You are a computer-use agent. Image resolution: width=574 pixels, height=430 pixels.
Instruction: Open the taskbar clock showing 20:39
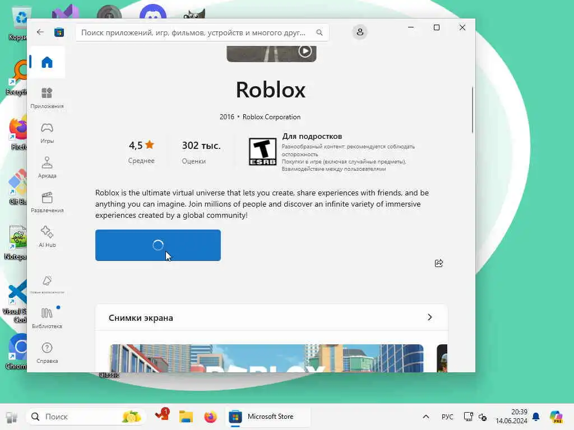click(511, 417)
